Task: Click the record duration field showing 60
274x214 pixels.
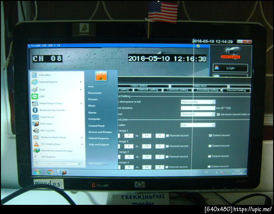Action: (198, 108)
